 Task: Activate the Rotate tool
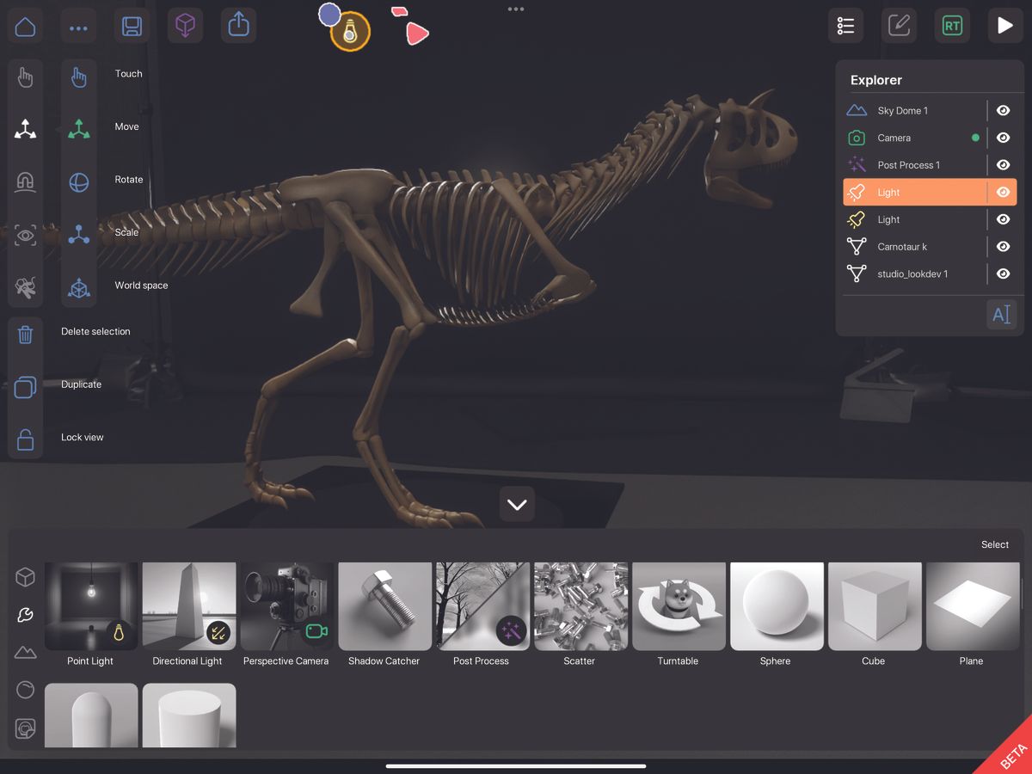(x=78, y=180)
